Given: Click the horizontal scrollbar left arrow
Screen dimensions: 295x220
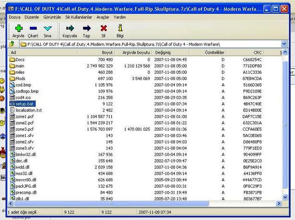Looking at the screenshot, I should click(x=11, y=203).
